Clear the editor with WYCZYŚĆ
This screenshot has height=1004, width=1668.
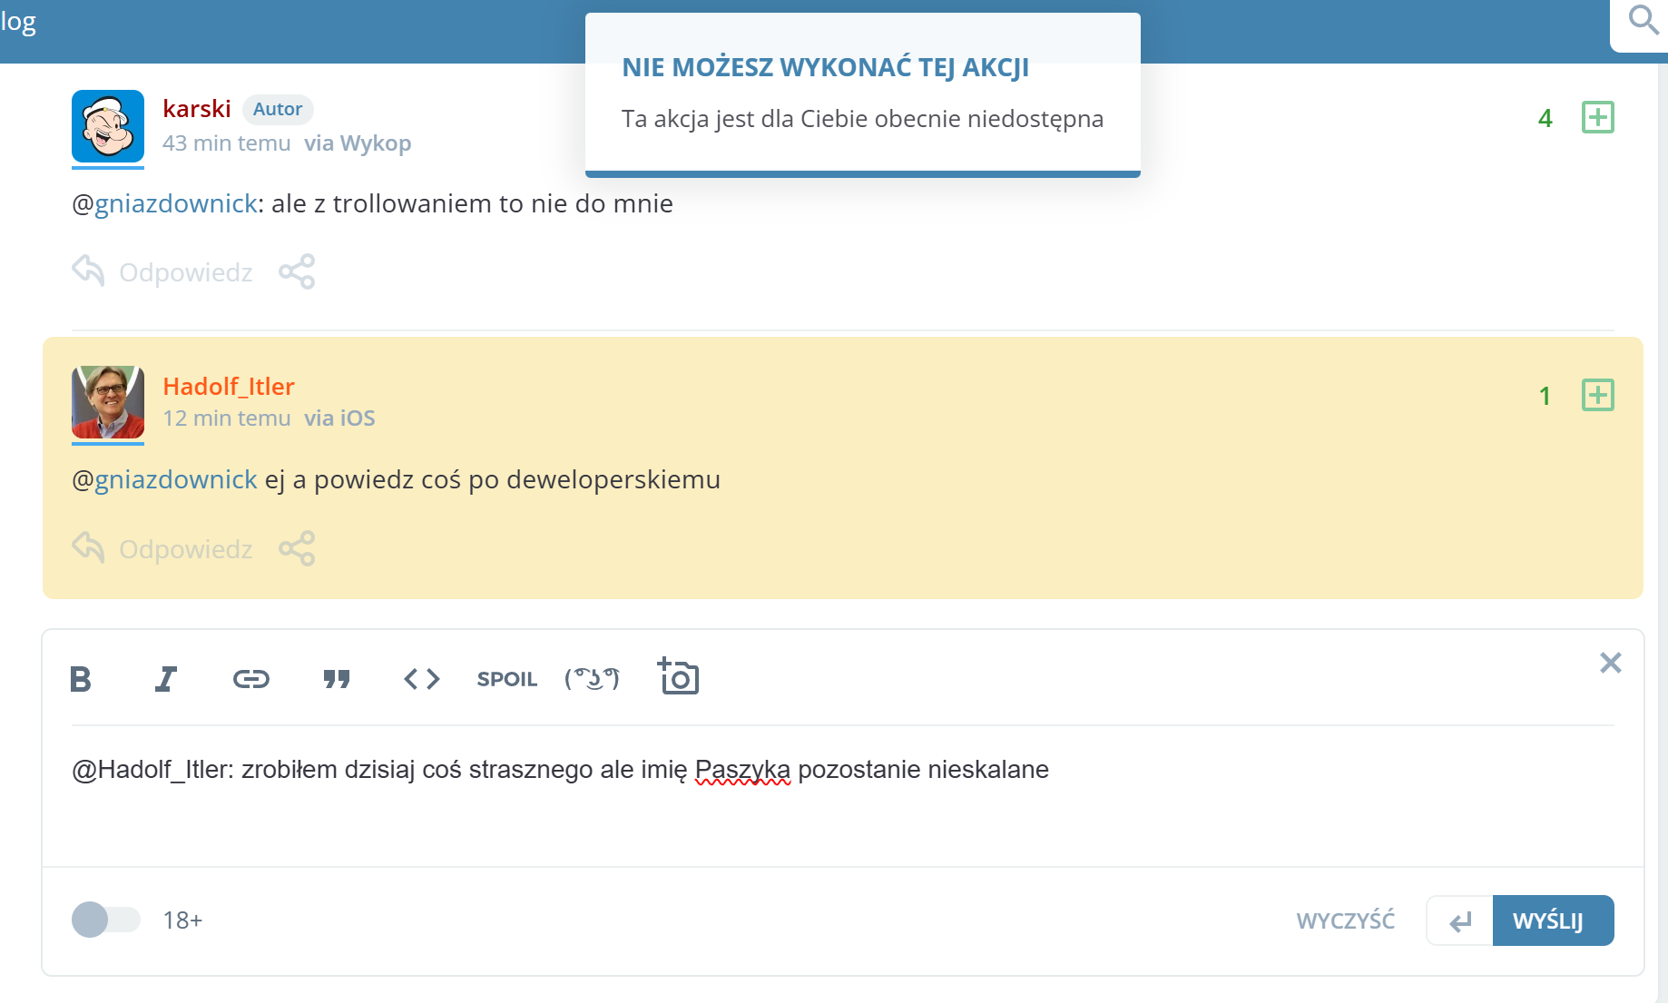tap(1345, 920)
